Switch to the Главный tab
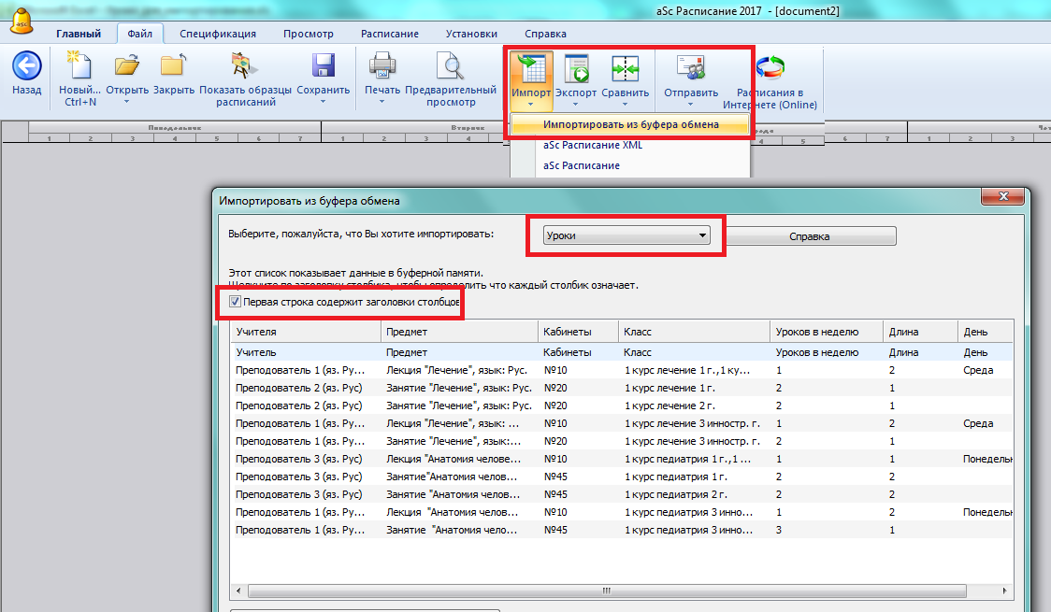Screen dimensions: 1051x612 point(79,34)
